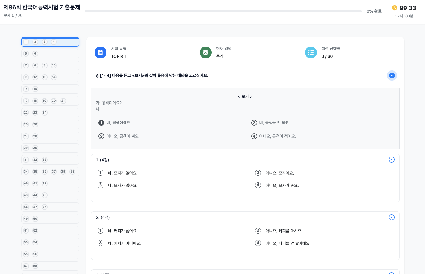This screenshot has width=425, height=274.
Task: Select example answer 1 '네, 공책이에요'
Action: pyautogui.click(x=101, y=123)
